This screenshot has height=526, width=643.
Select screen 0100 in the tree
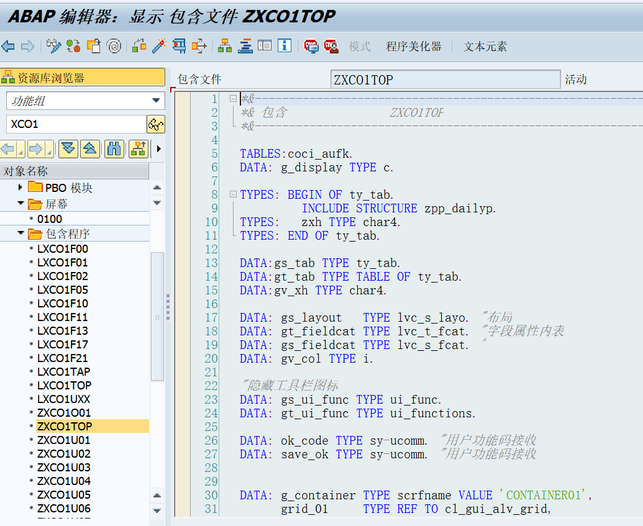click(50, 219)
